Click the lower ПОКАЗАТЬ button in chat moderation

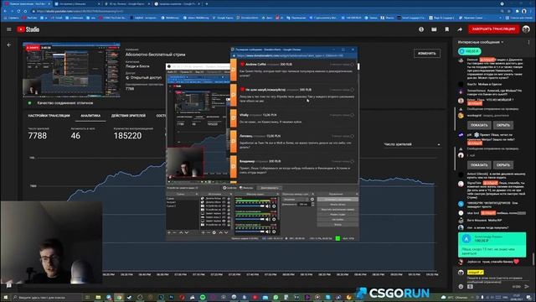pos(479,165)
